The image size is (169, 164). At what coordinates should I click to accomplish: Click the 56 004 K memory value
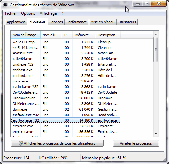[86, 98]
